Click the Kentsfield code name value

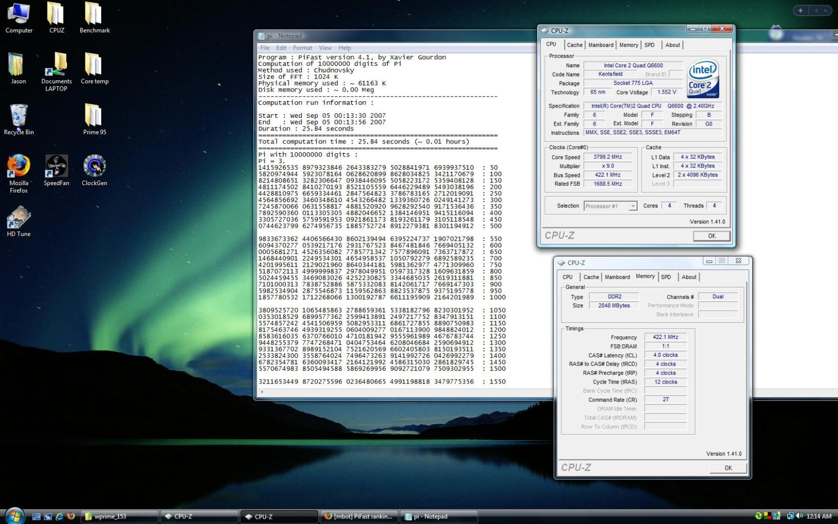pyautogui.click(x=611, y=74)
